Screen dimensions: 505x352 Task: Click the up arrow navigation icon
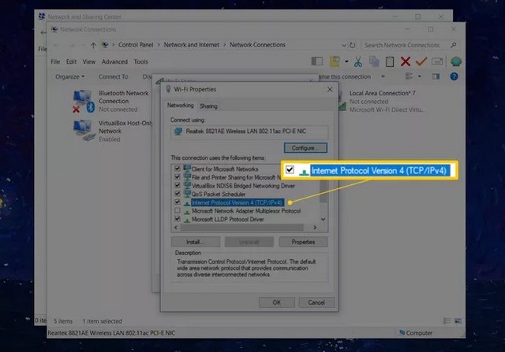click(93, 46)
